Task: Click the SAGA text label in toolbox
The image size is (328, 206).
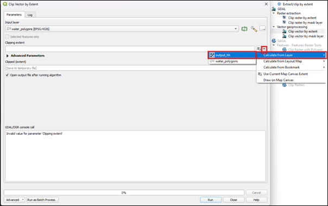Action: (281, 41)
